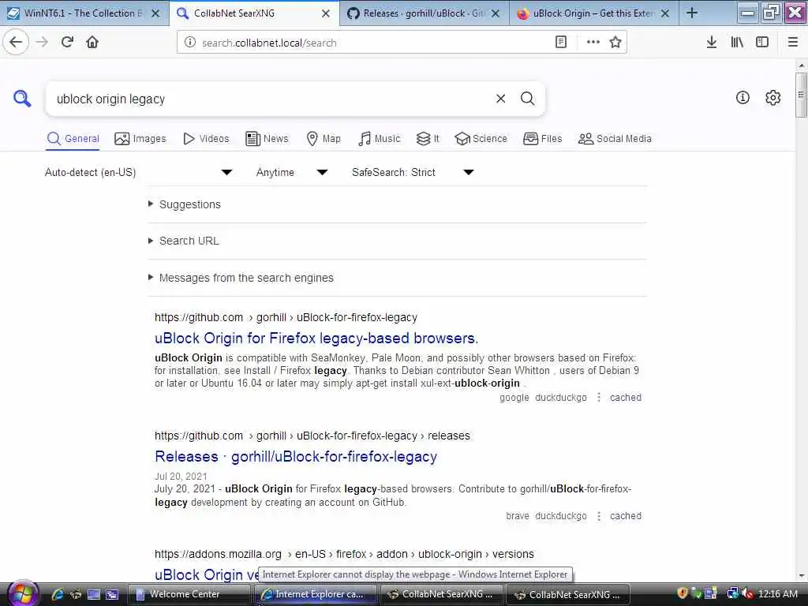Image resolution: width=808 pixels, height=606 pixels.
Task: Open the Windows Start orb
Action: coord(22,593)
